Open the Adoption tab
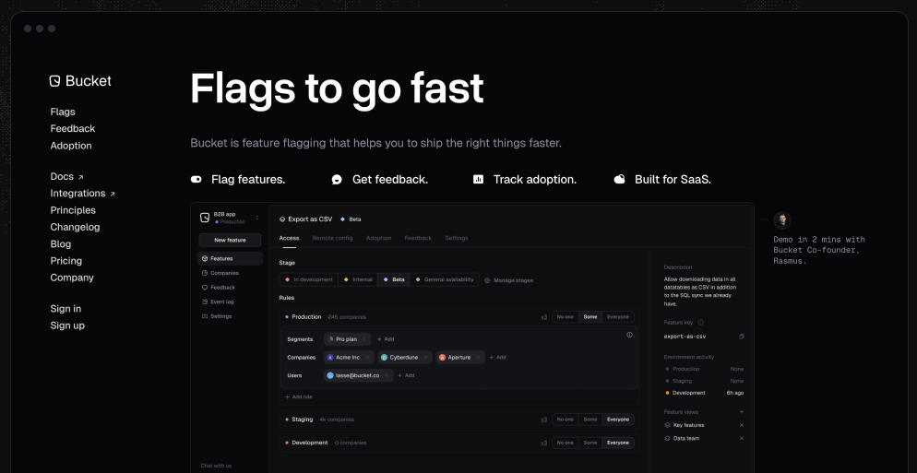The height and width of the screenshot is (473, 917). 378,238
